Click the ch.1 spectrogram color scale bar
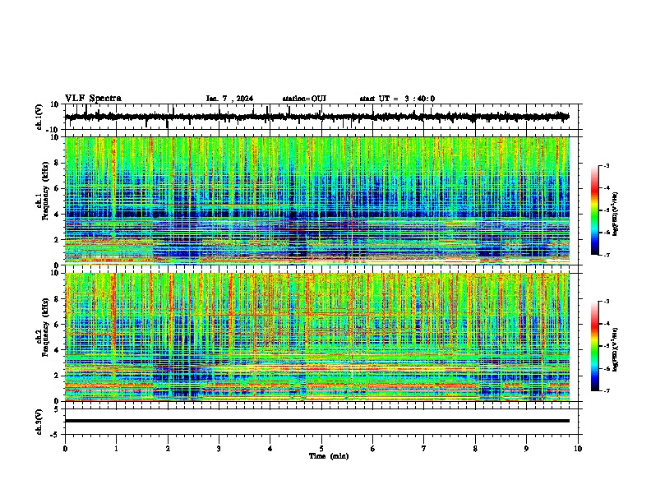The height and width of the screenshot is (503, 651). click(x=595, y=210)
